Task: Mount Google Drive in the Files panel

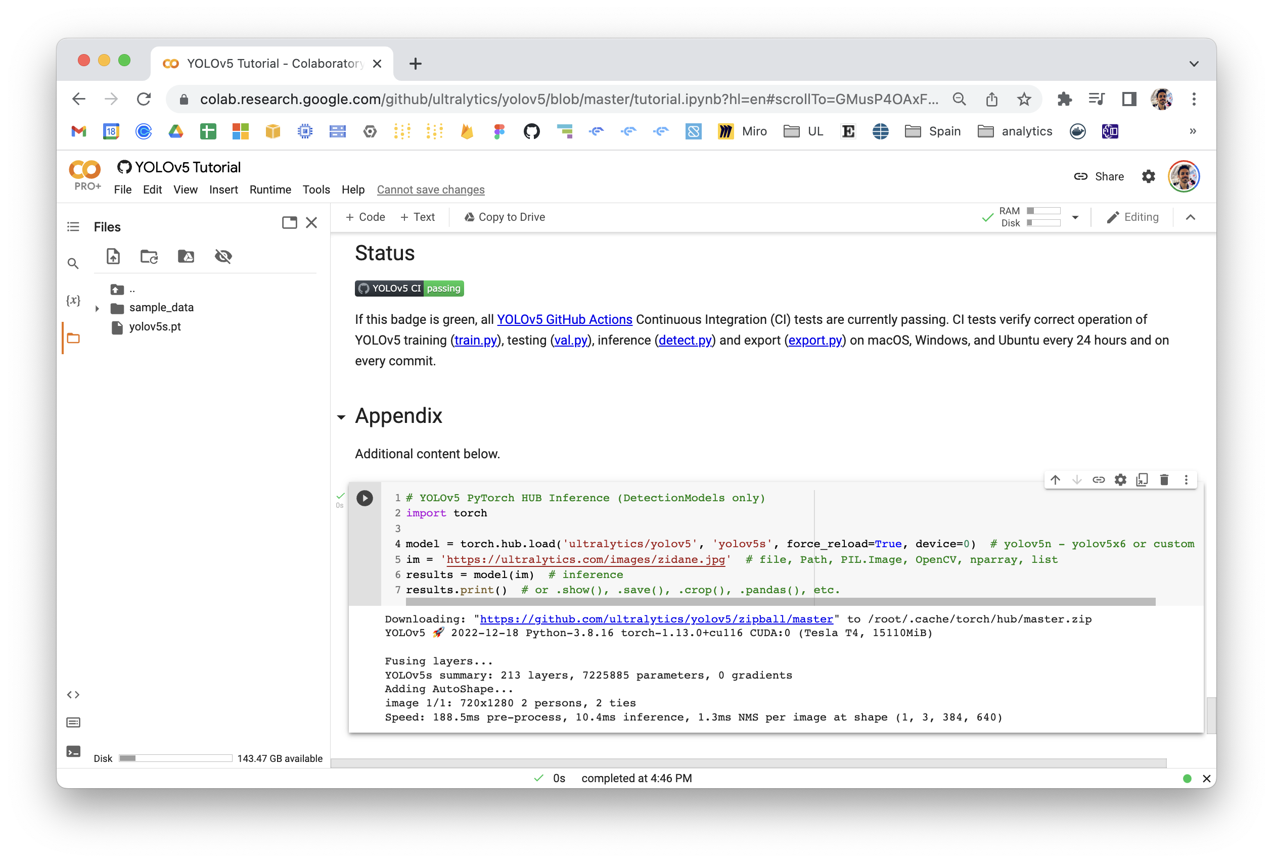Action: (186, 256)
